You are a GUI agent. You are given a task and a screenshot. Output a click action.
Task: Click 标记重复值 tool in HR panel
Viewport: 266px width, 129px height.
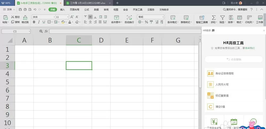tap(234, 96)
